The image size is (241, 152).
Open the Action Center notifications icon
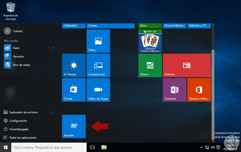pos(218,147)
